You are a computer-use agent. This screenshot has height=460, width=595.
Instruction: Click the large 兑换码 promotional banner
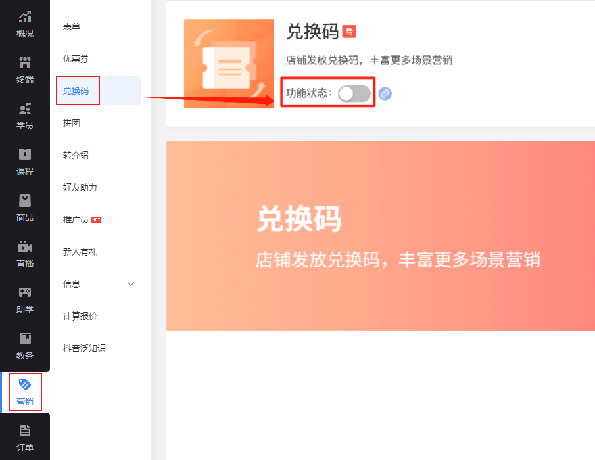(381, 236)
